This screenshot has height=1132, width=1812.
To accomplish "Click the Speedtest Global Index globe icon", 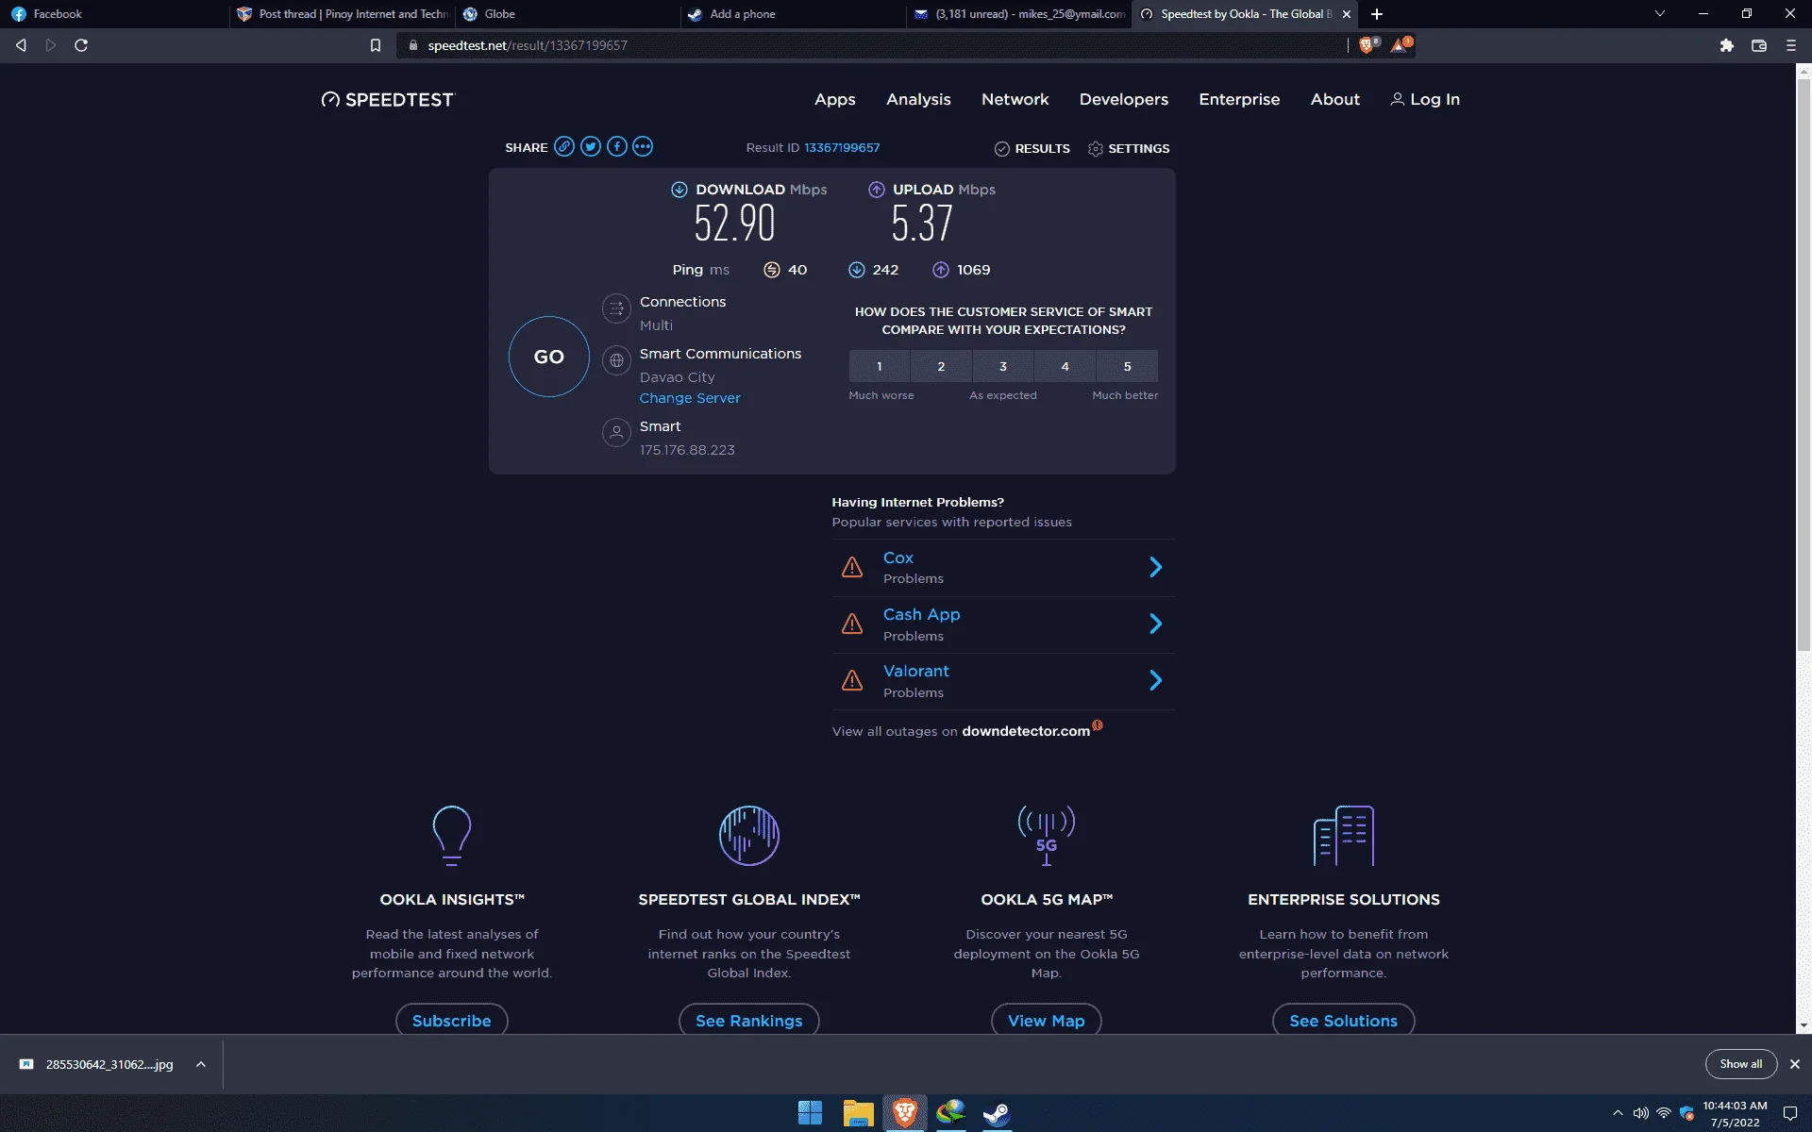I will point(749,835).
